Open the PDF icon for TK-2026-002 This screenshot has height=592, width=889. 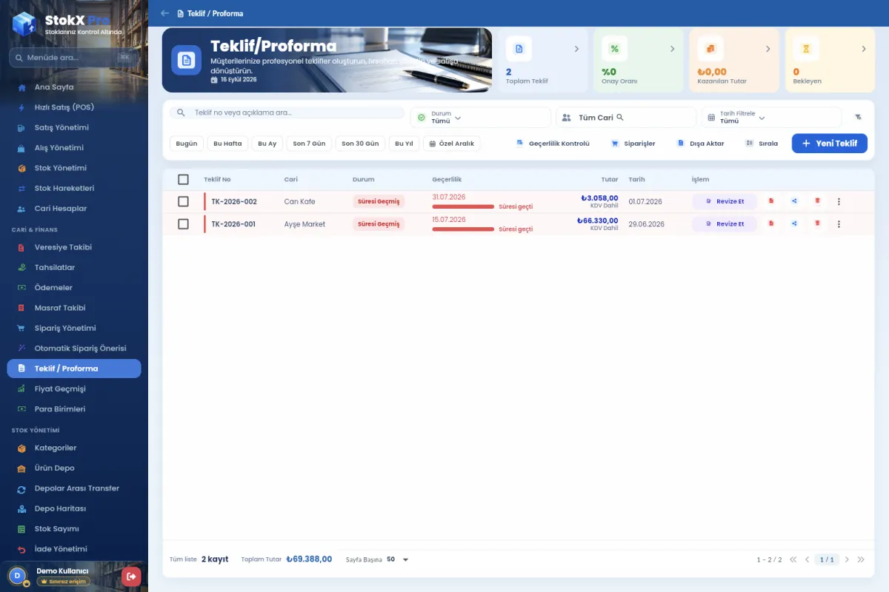point(771,201)
